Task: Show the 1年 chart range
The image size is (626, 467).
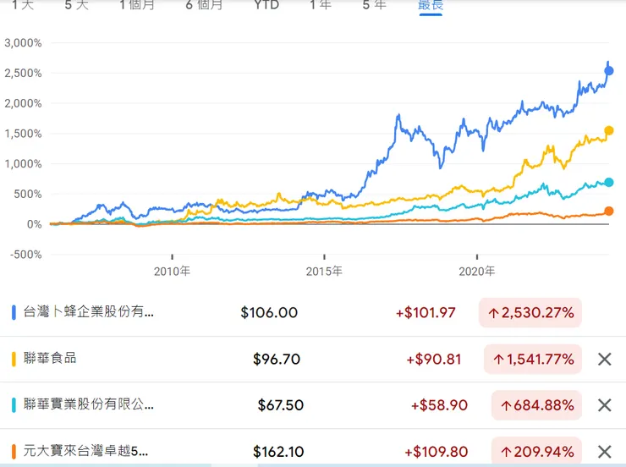Action: coord(321,5)
